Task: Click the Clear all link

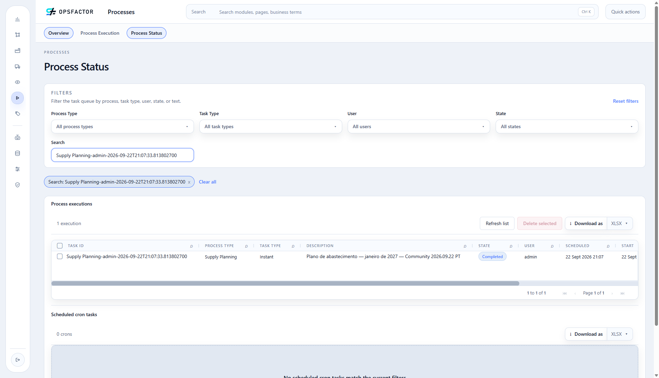Action: (x=207, y=182)
